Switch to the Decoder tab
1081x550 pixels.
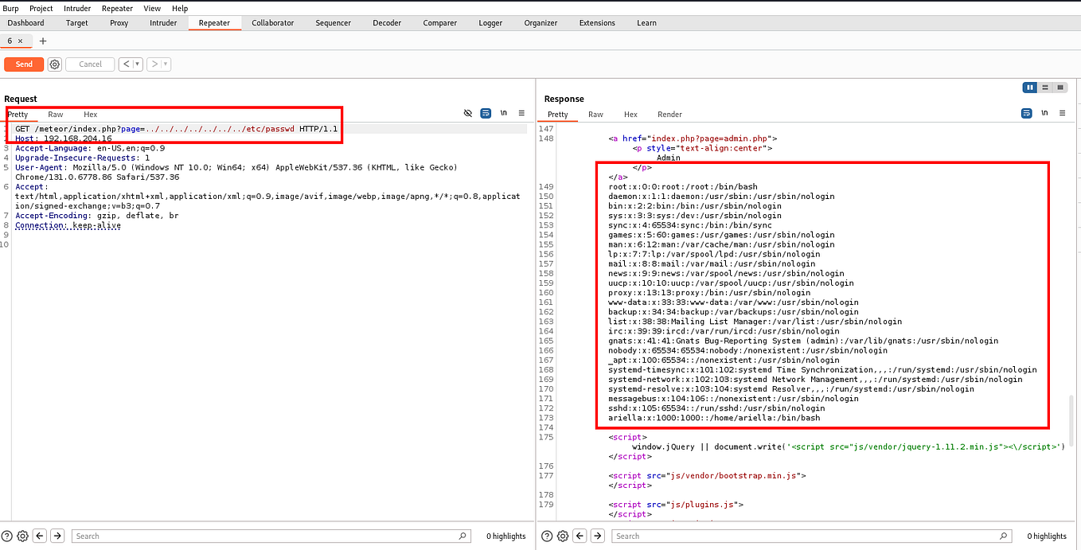click(387, 23)
